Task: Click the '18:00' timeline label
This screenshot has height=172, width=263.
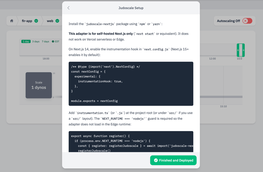Action: coord(46,59)
